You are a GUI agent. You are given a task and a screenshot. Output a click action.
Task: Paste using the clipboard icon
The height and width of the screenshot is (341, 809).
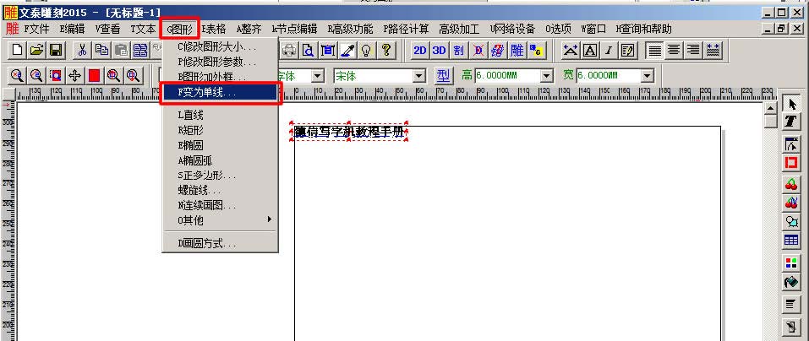click(x=121, y=50)
